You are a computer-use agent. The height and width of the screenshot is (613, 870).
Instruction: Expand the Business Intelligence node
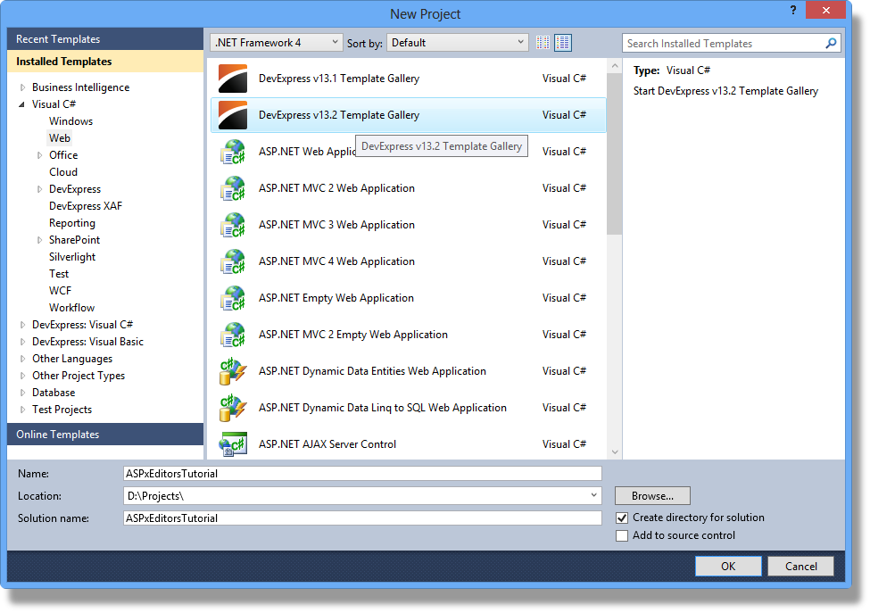tap(22, 87)
